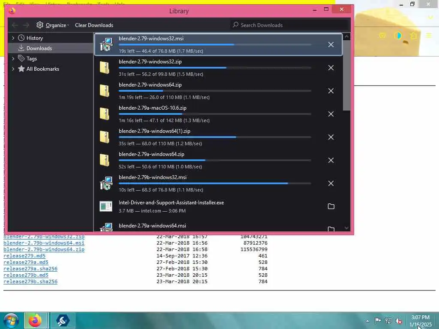Open release279b.sha256 link
Image resolution: width=439 pixels, height=329 pixels.
coord(30,281)
